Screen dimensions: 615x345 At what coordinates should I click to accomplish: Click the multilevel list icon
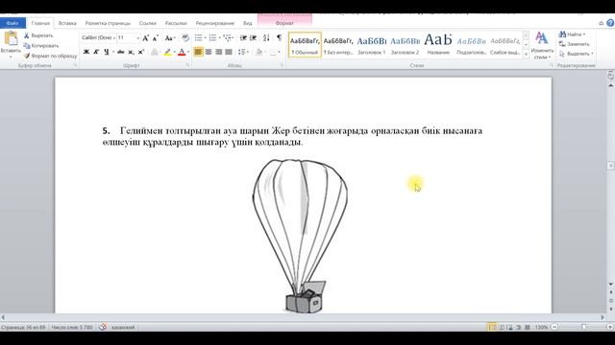click(227, 38)
